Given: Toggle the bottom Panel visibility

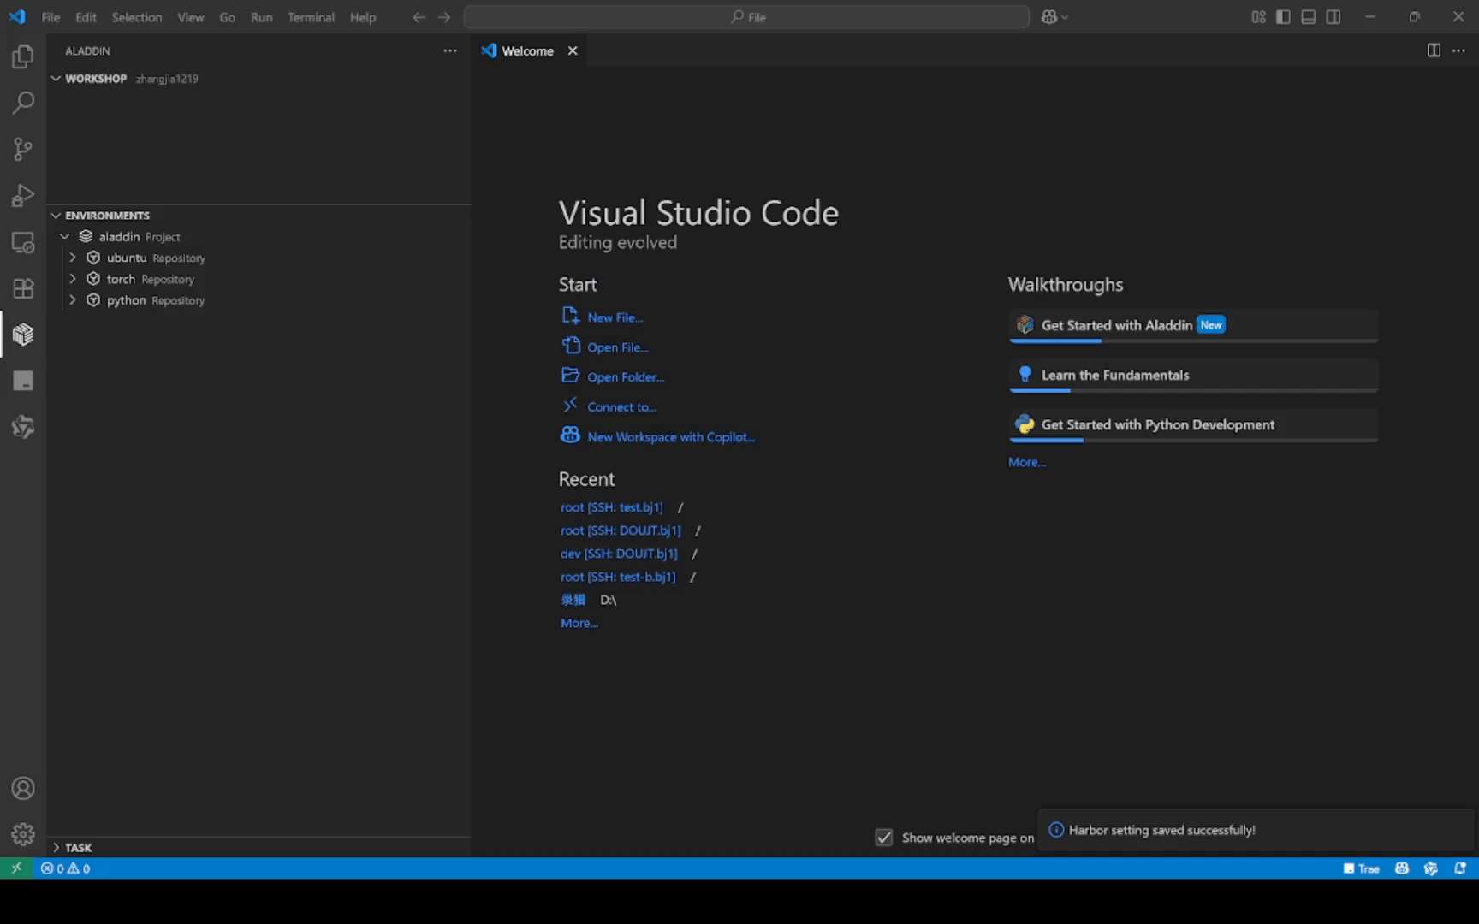Looking at the screenshot, I should pyautogui.click(x=1308, y=17).
